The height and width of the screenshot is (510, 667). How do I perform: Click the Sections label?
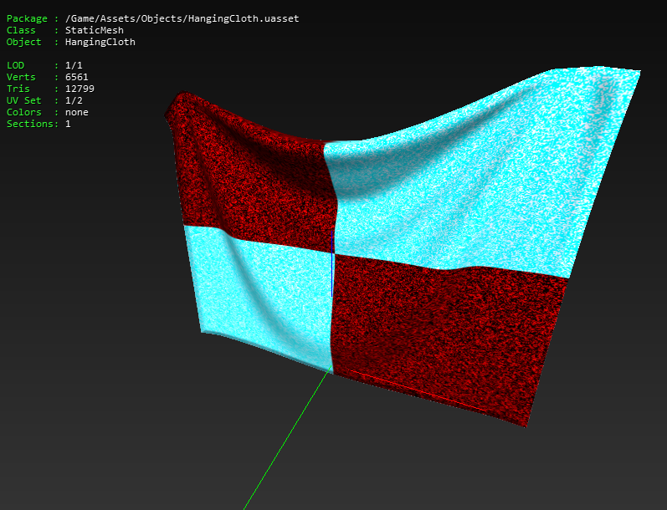click(30, 124)
